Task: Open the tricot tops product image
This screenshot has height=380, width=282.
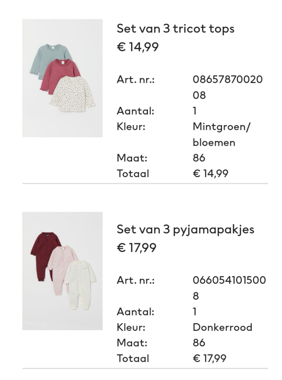Action: [x=62, y=78]
